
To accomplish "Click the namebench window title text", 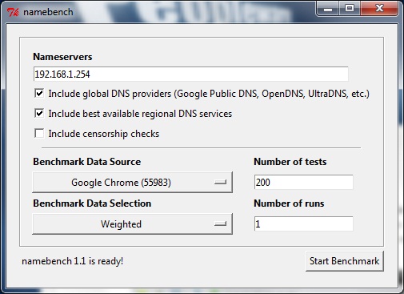I will (48, 12).
